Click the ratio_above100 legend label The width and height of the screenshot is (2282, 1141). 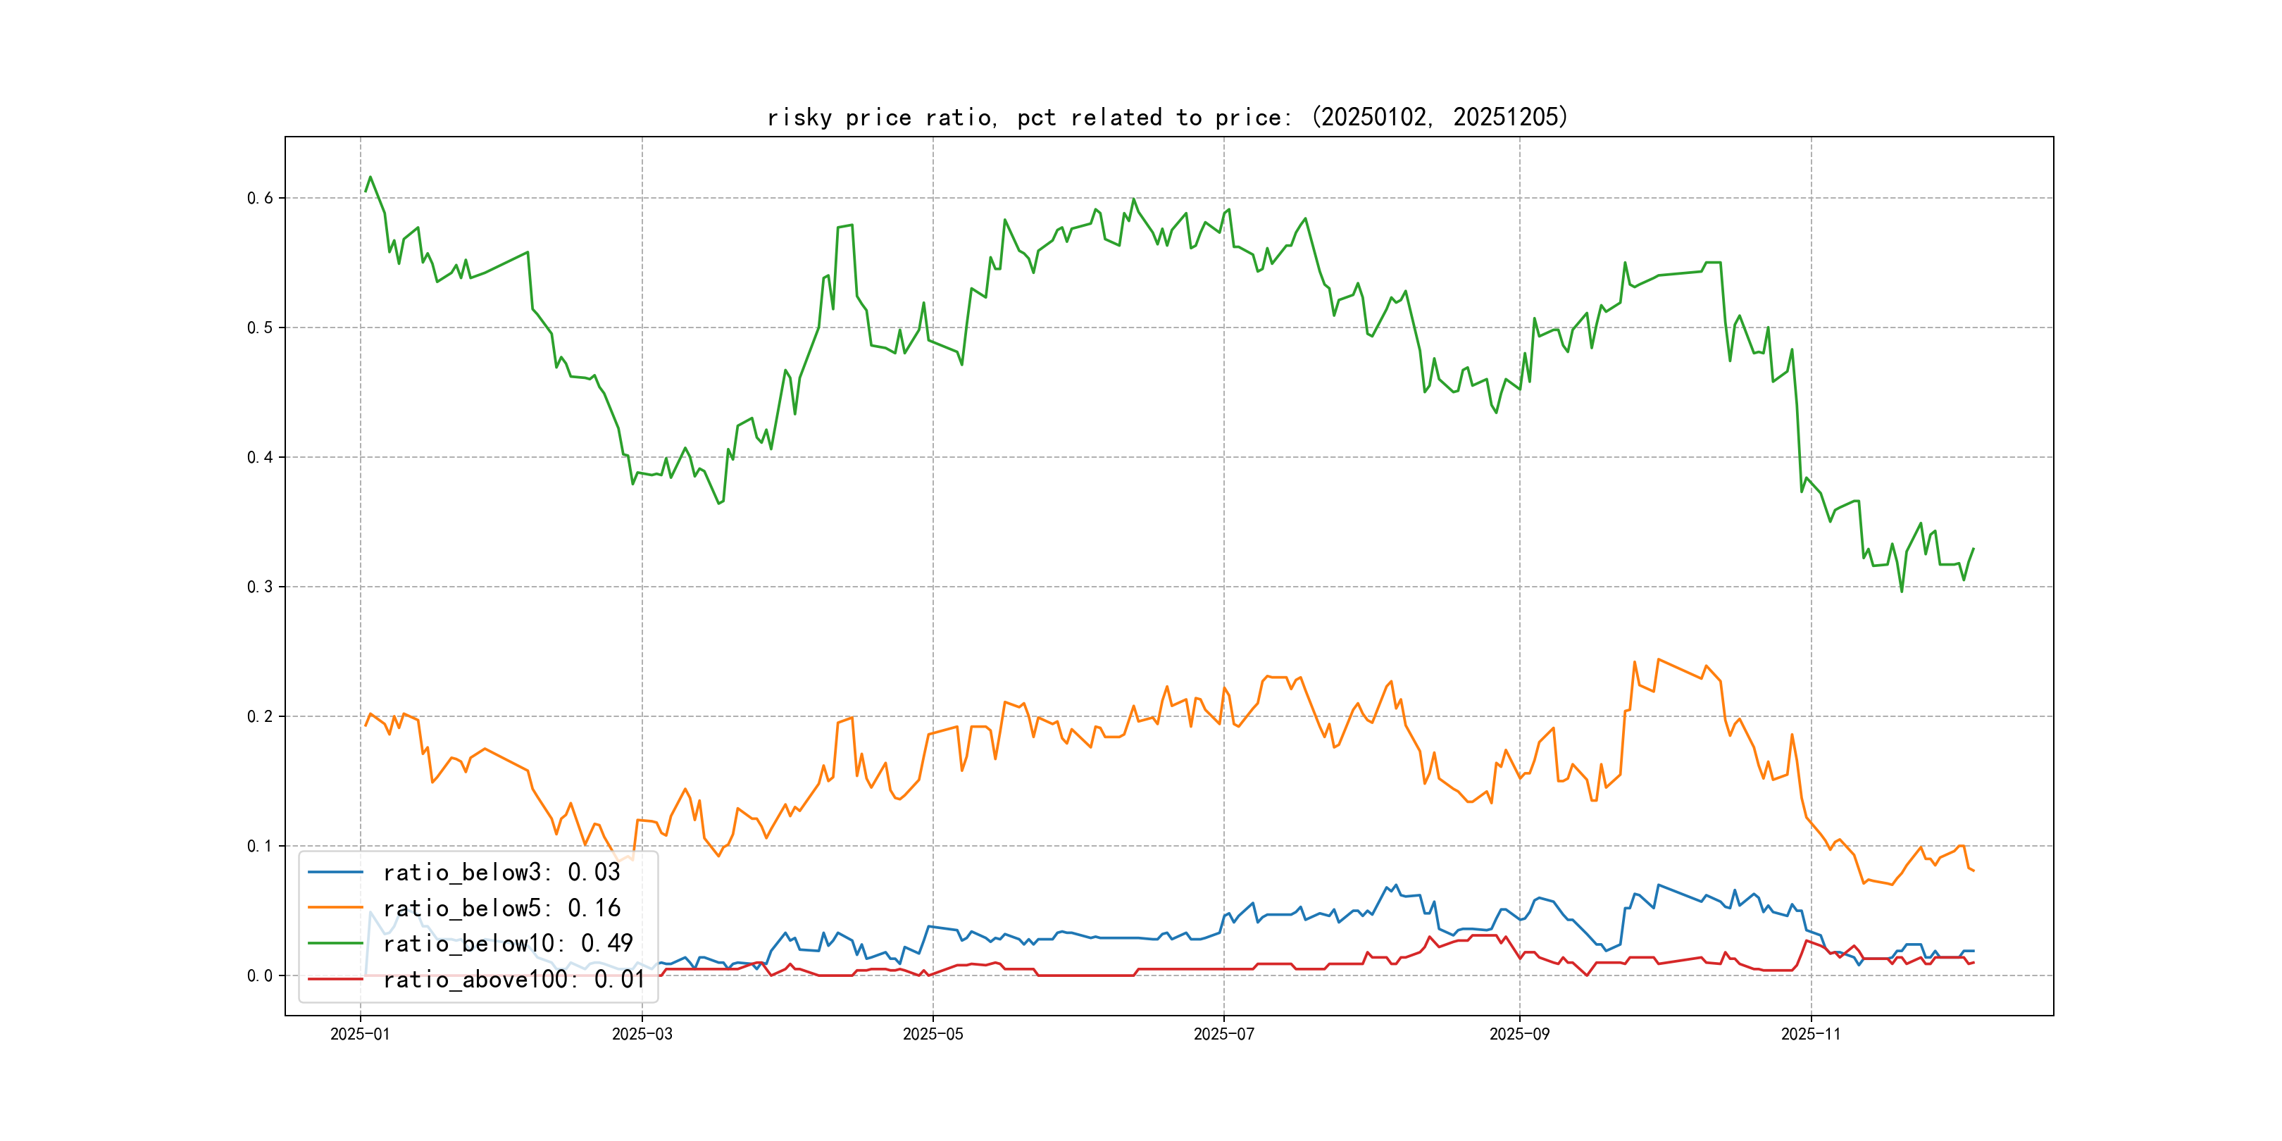click(514, 979)
